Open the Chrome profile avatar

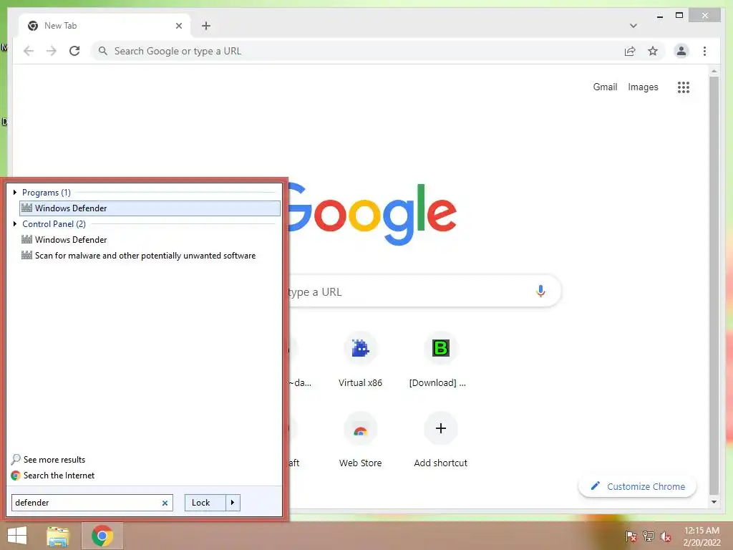(x=681, y=51)
